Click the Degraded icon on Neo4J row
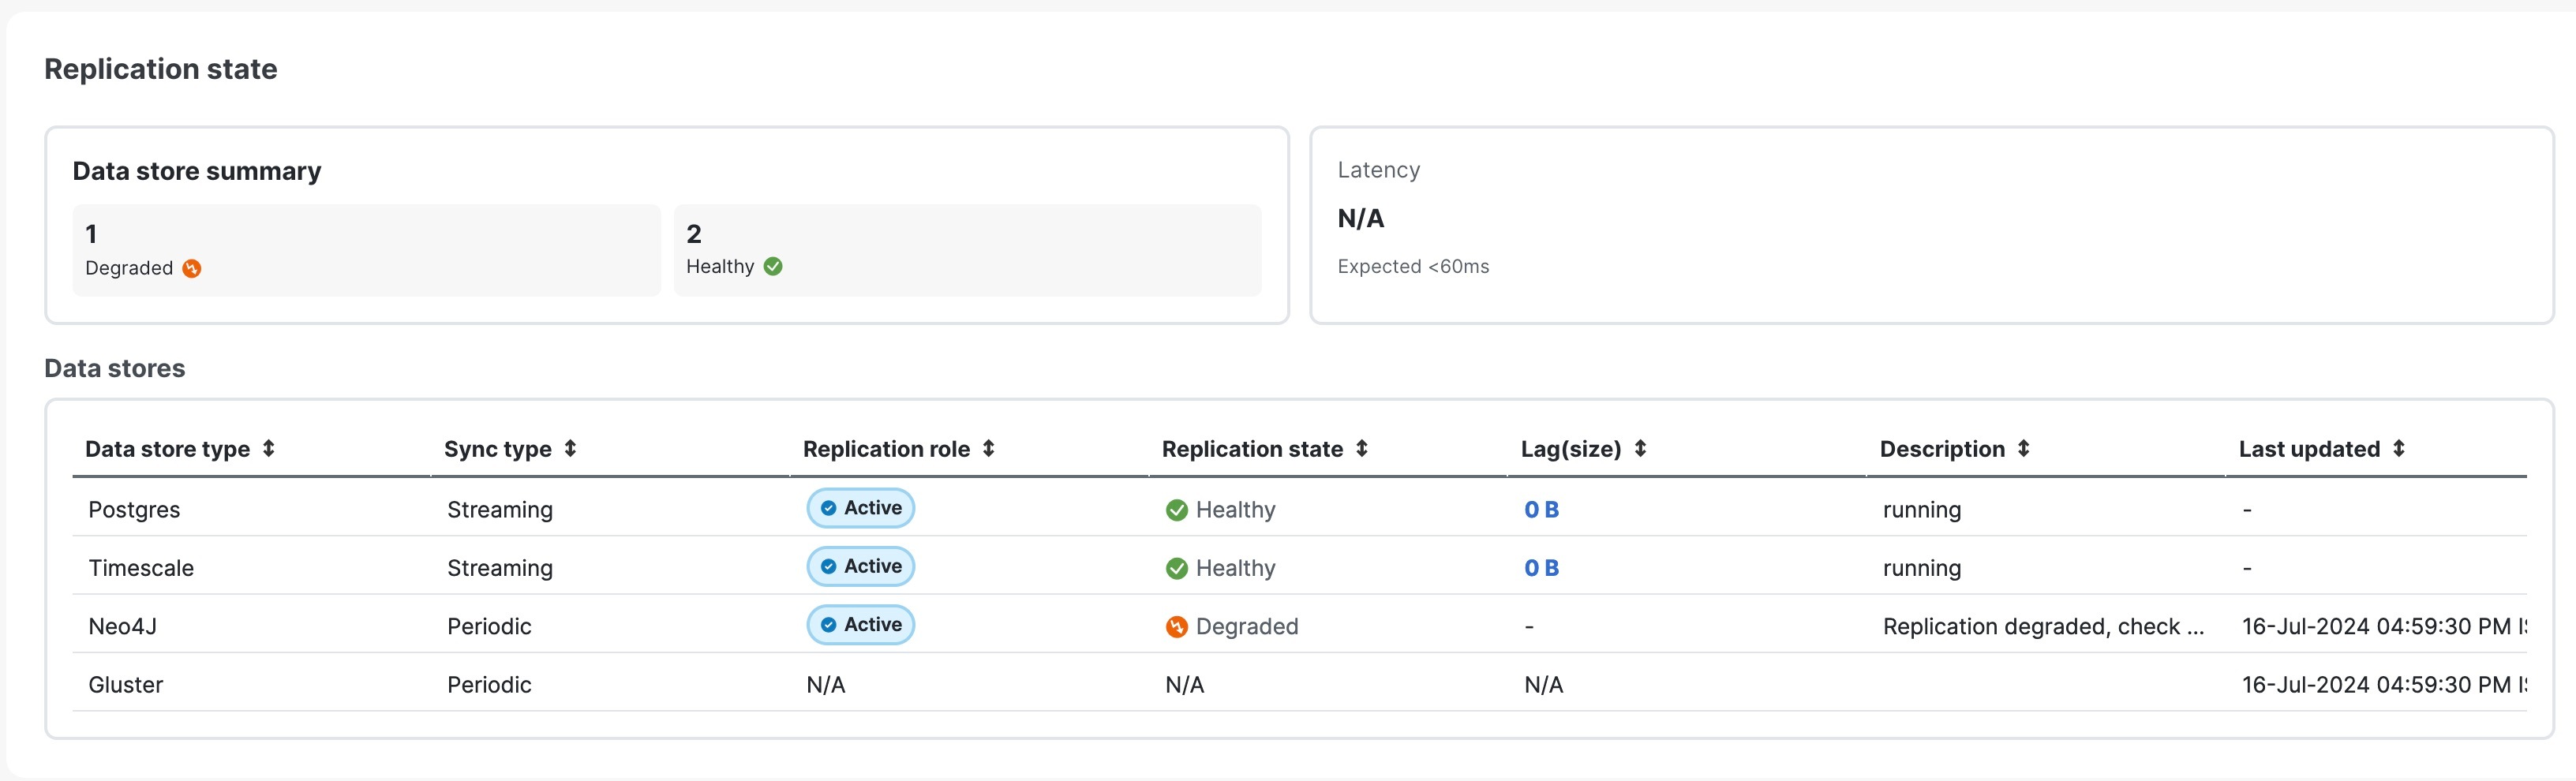 pyautogui.click(x=1176, y=626)
